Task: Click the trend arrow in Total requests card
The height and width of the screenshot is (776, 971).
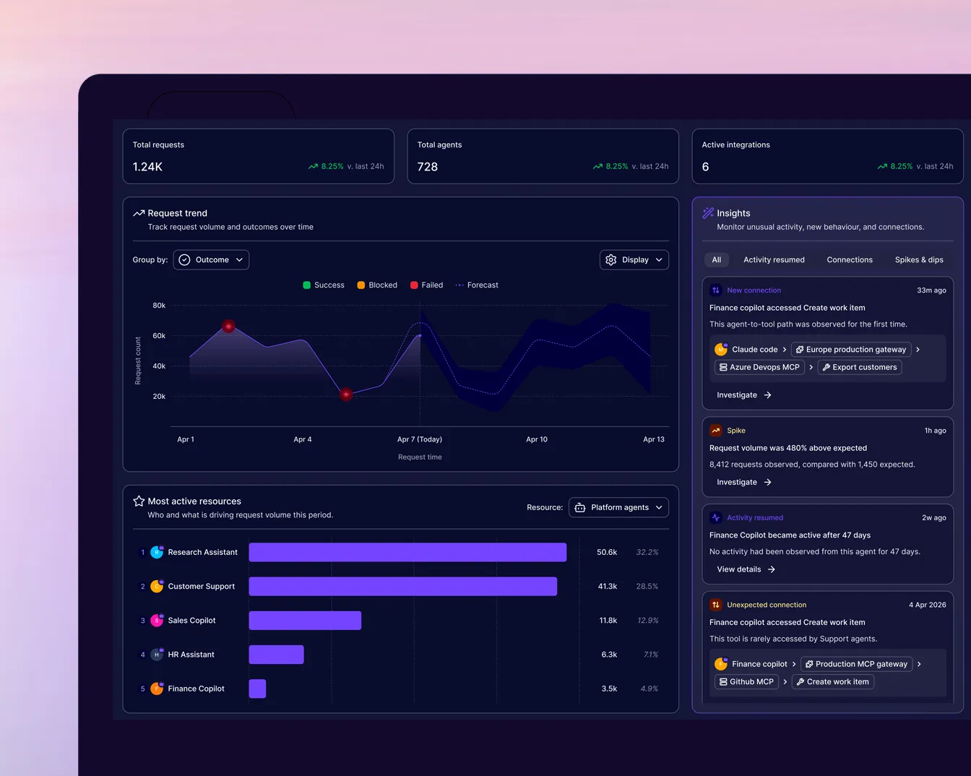Action: pos(313,166)
